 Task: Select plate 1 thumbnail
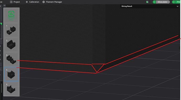point(11,30)
